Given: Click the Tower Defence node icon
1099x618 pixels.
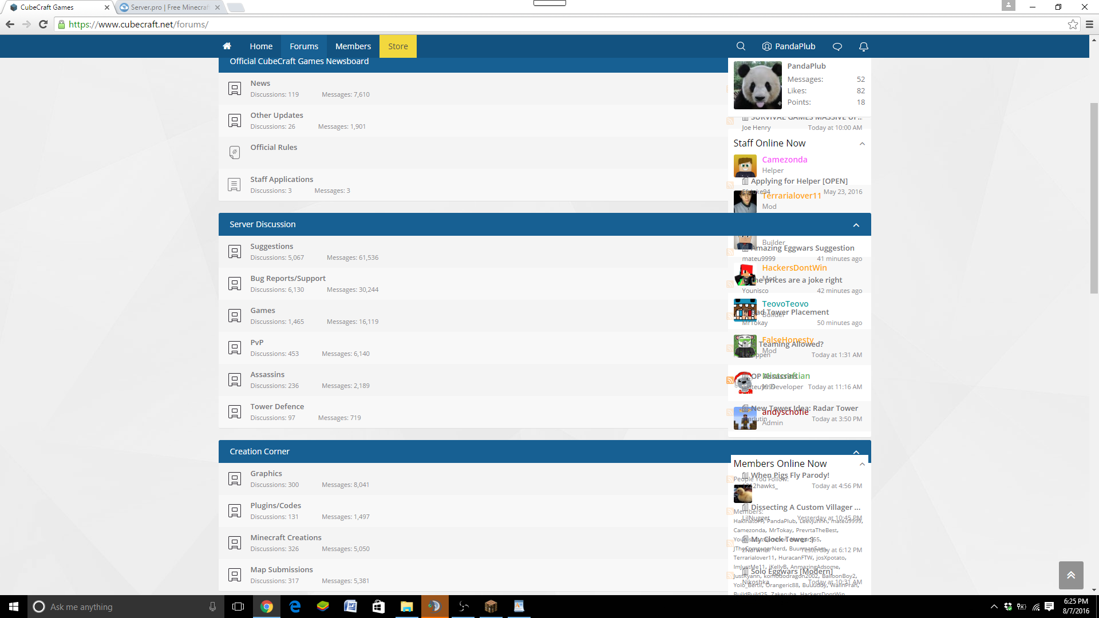Looking at the screenshot, I should (x=235, y=411).
